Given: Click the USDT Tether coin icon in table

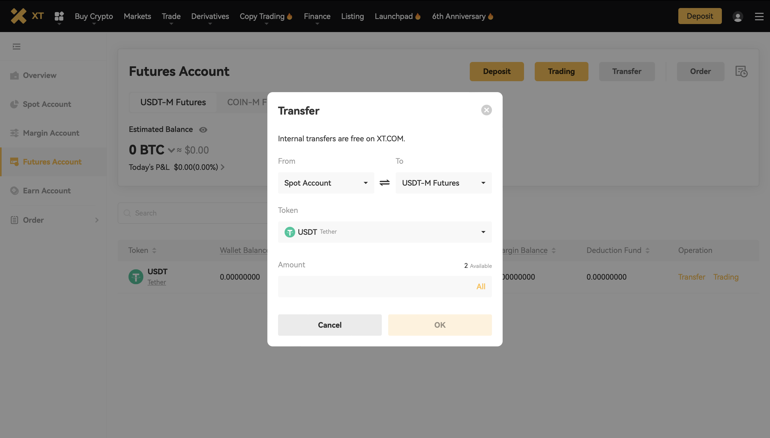Looking at the screenshot, I should [x=136, y=276].
